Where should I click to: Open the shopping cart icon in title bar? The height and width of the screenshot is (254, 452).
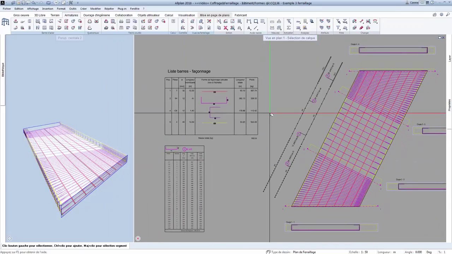pyautogui.click(x=427, y=2)
